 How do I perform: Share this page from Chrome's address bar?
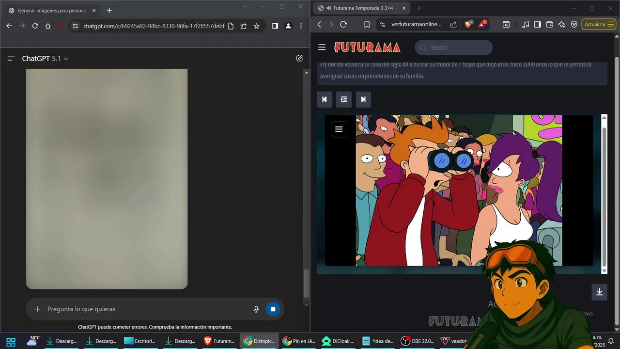(x=244, y=26)
